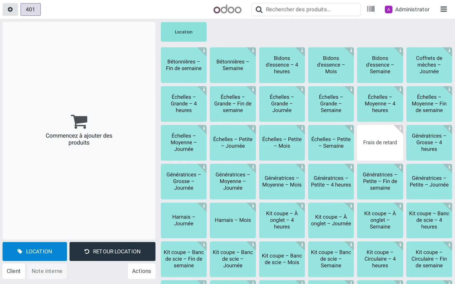Add Kit coupe – Circulaire – Fin de semaine
The width and height of the screenshot is (455, 284).
429,259
